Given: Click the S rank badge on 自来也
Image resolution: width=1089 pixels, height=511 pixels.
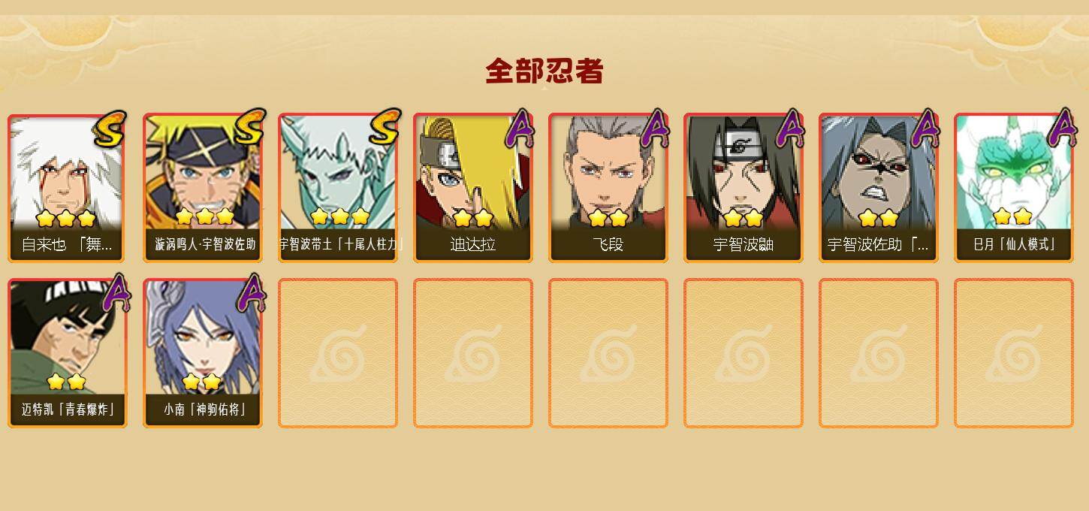Looking at the screenshot, I should click(x=111, y=129).
